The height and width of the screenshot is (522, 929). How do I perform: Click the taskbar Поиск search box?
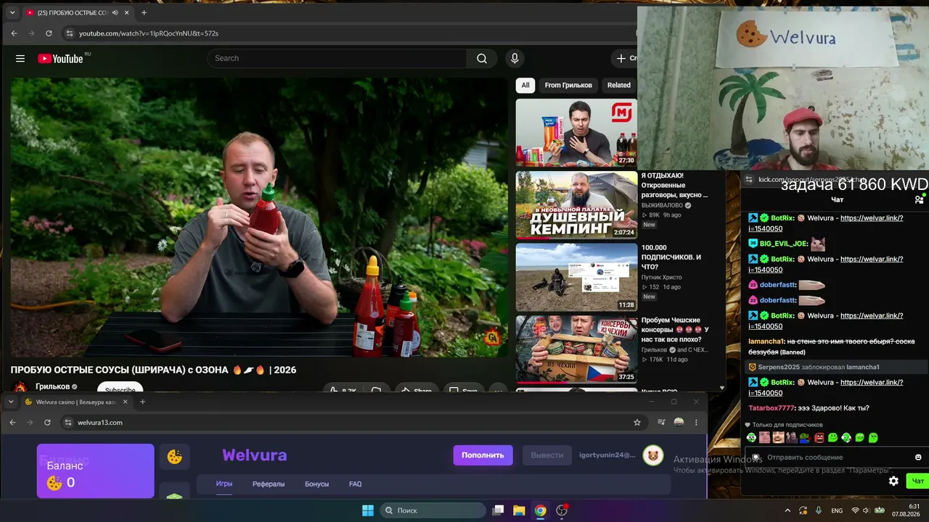click(433, 510)
